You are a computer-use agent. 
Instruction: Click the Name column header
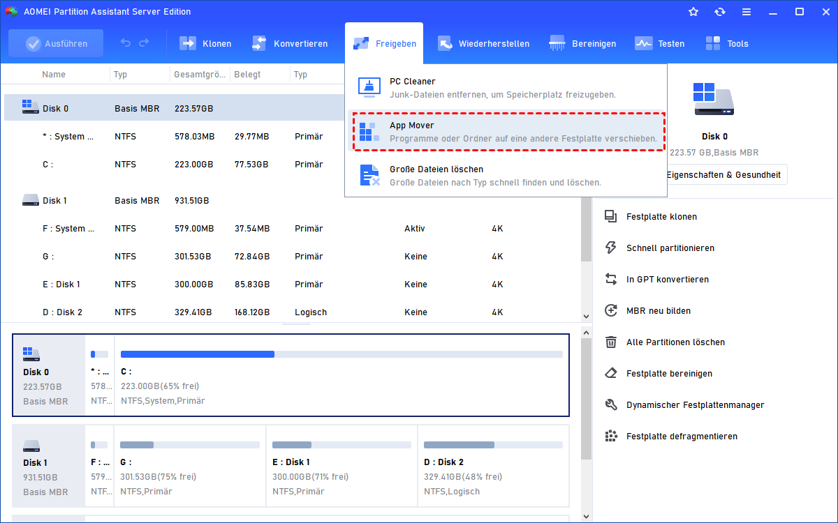click(54, 75)
